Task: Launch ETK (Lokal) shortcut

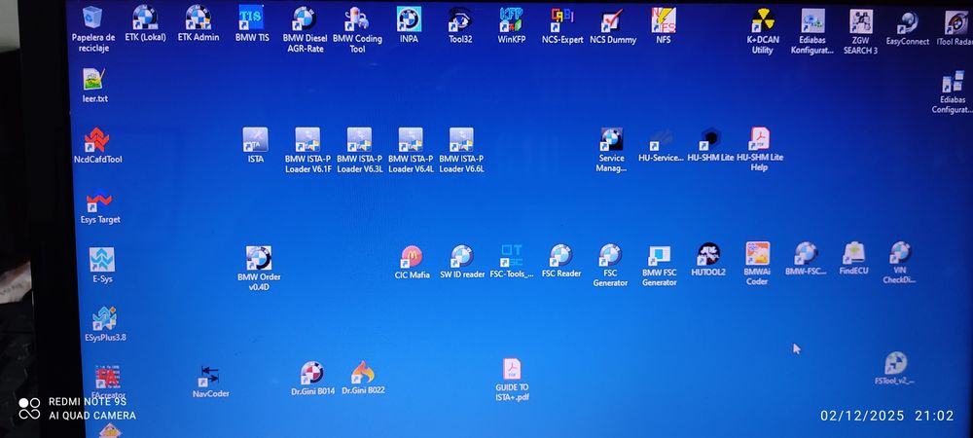Action: coord(145,24)
